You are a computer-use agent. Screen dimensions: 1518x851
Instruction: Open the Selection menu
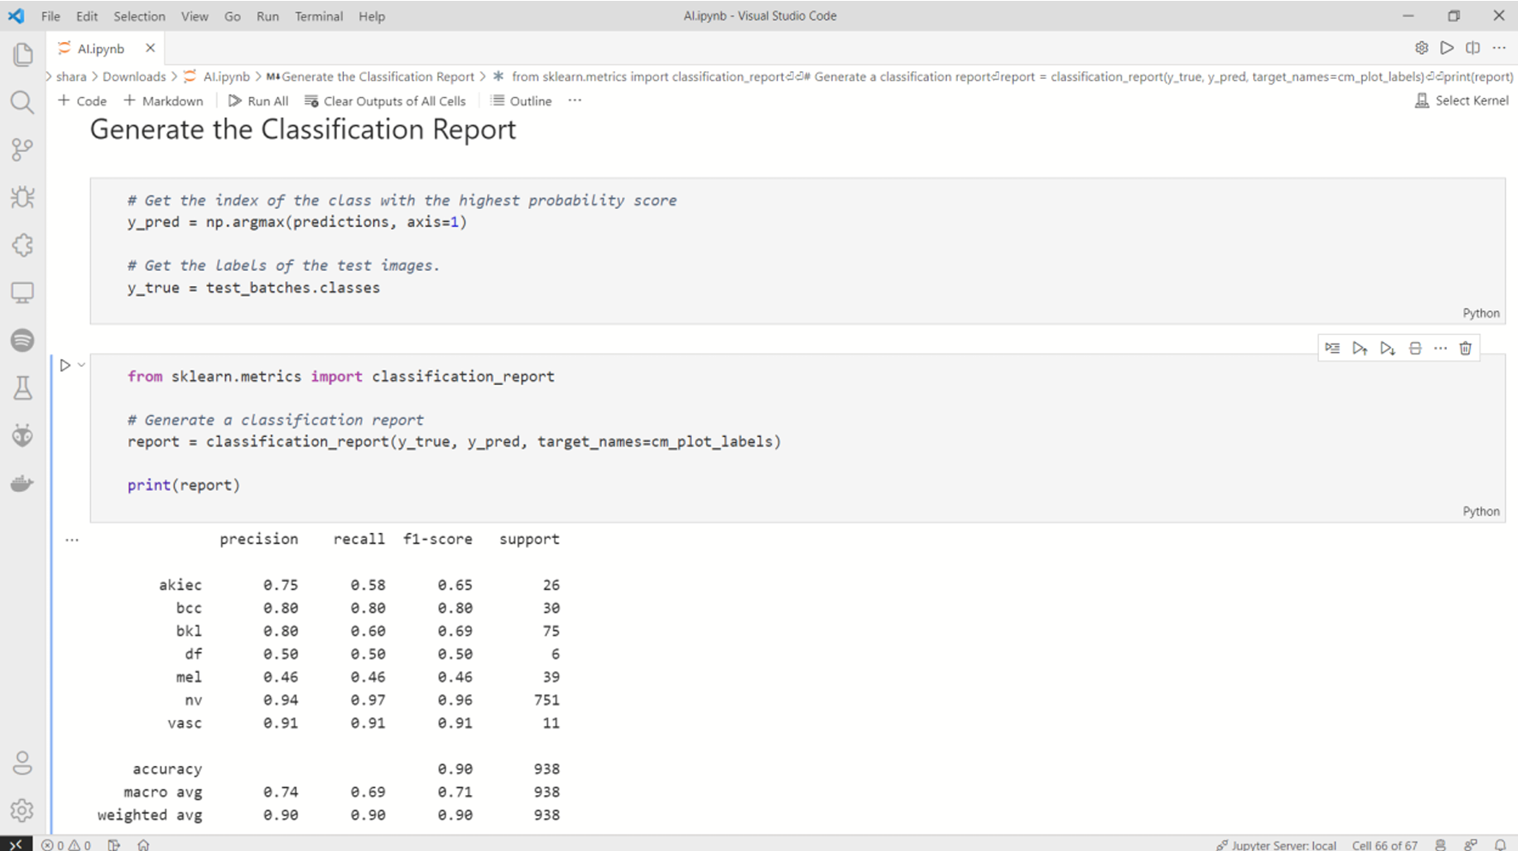139,15
